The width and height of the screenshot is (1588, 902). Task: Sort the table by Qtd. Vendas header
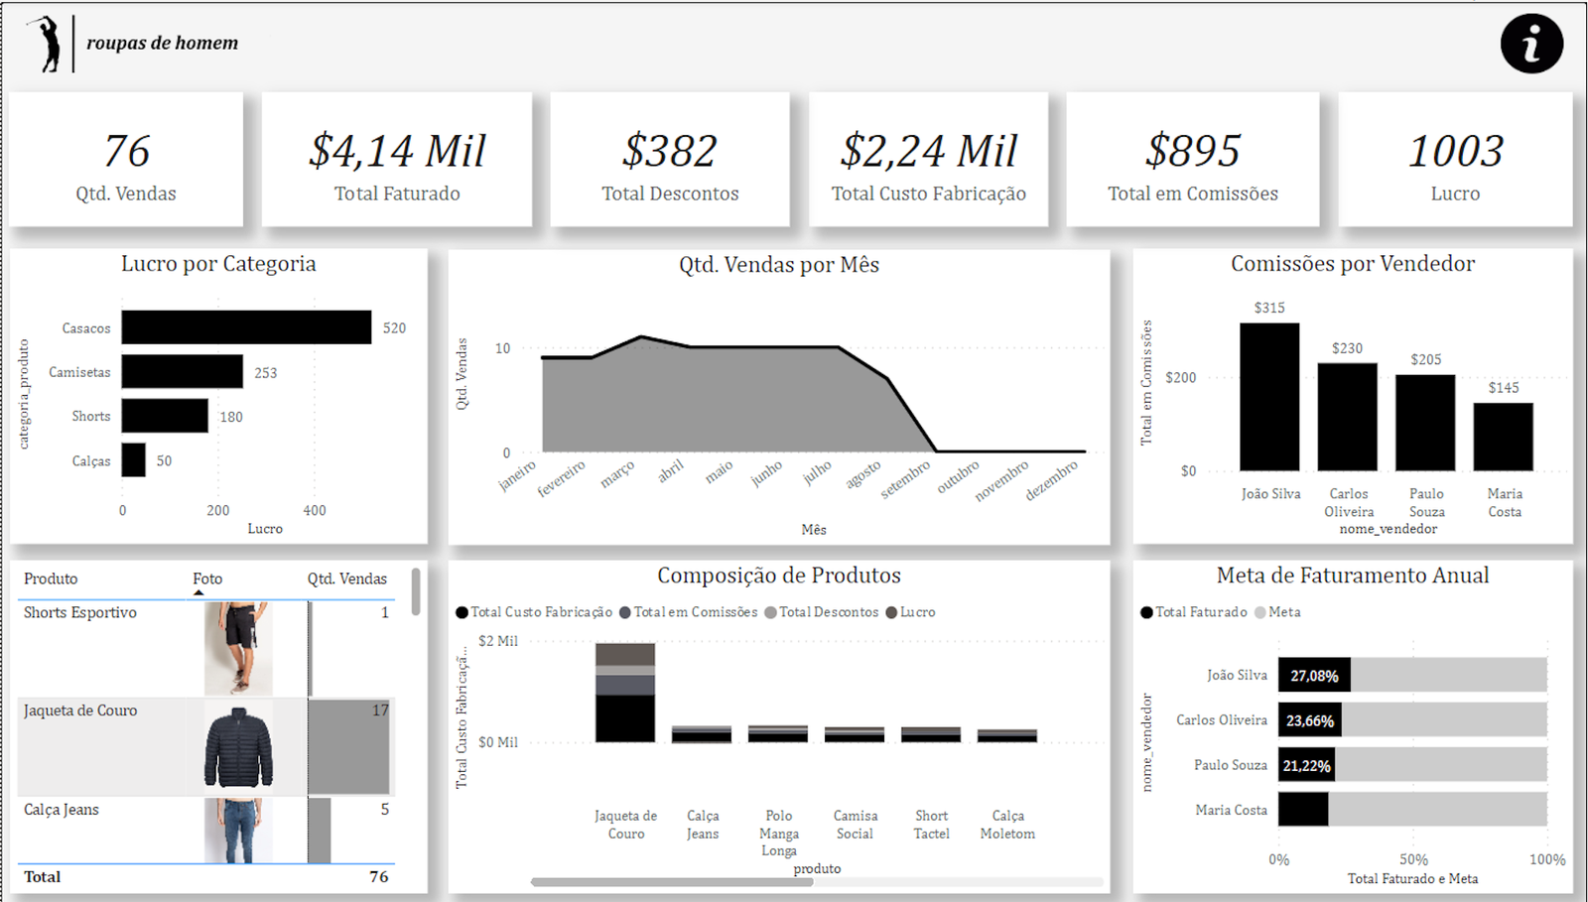346,579
